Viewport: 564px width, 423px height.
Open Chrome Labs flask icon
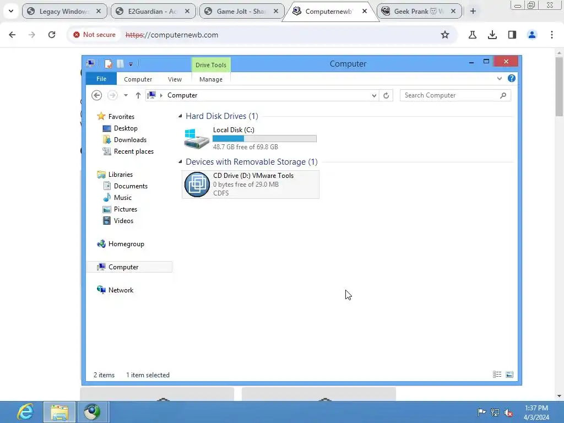pyautogui.click(x=473, y=35)
